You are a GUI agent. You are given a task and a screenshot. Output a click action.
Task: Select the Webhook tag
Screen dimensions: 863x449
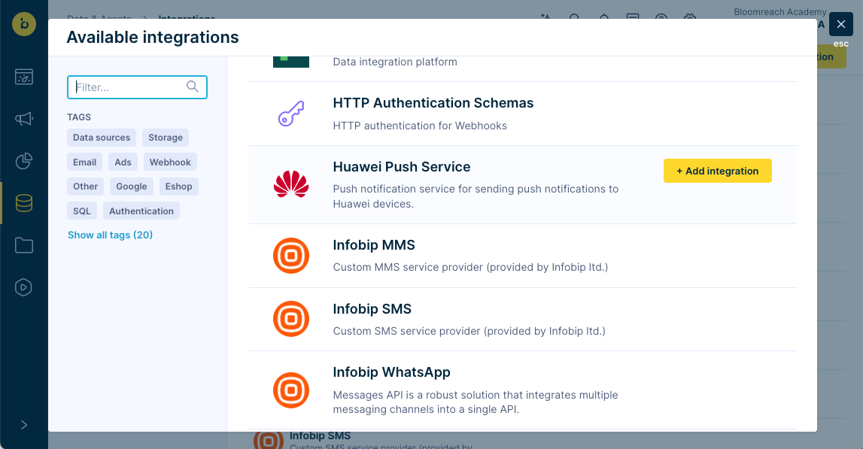pos(170,162)
